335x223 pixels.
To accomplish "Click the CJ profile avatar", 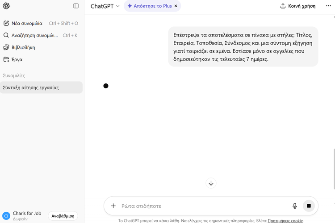I will [x=6, y=216].
